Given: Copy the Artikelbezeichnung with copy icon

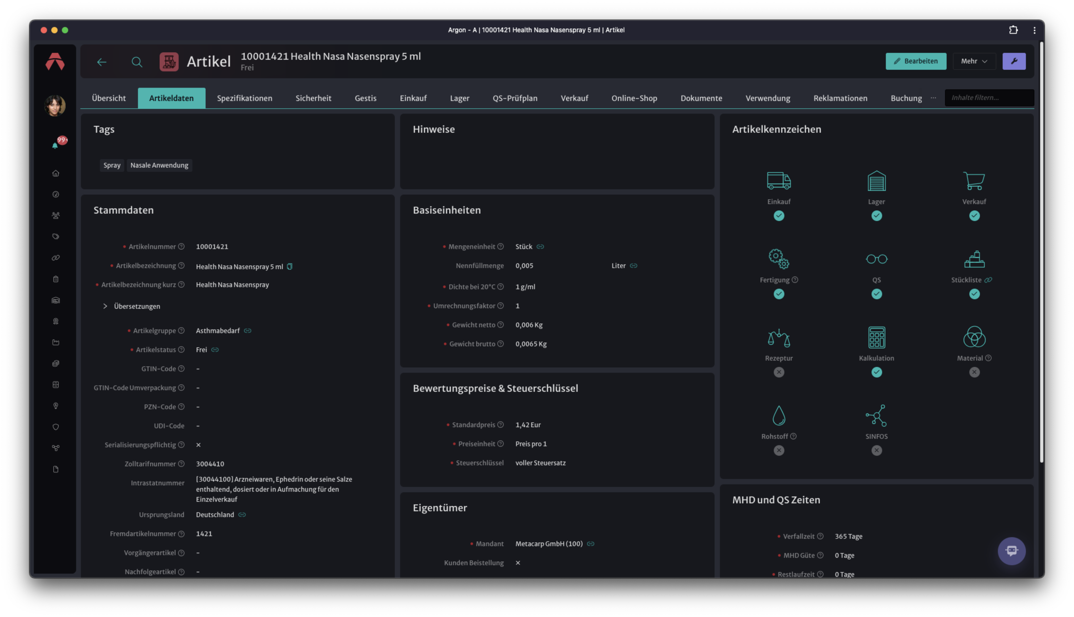Looking at the screenshot, I should coord(290,266).
